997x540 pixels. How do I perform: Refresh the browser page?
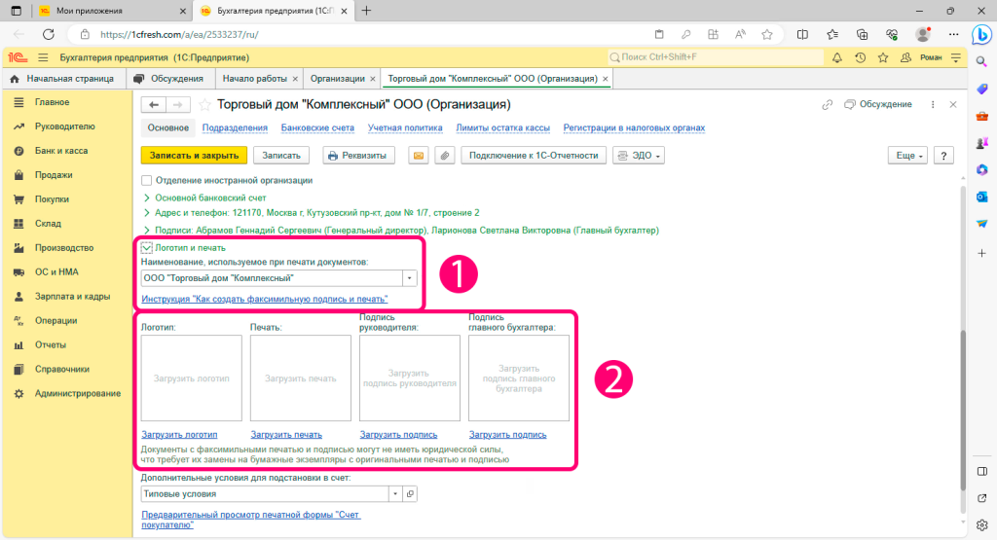click(x=49, y=34)
